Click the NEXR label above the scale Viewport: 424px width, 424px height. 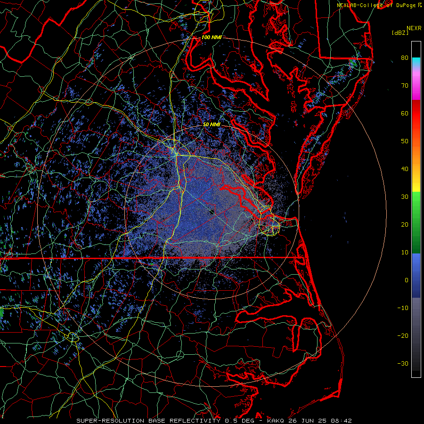click(x=414, y=28)
